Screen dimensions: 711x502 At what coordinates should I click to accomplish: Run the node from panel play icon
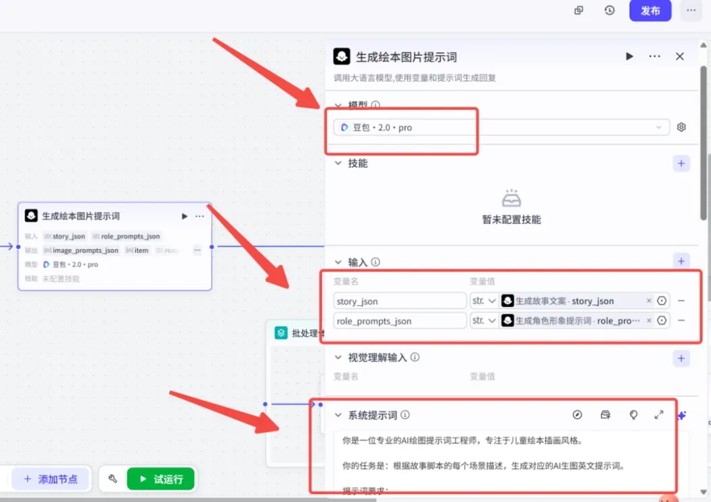(x=629, y=56)
